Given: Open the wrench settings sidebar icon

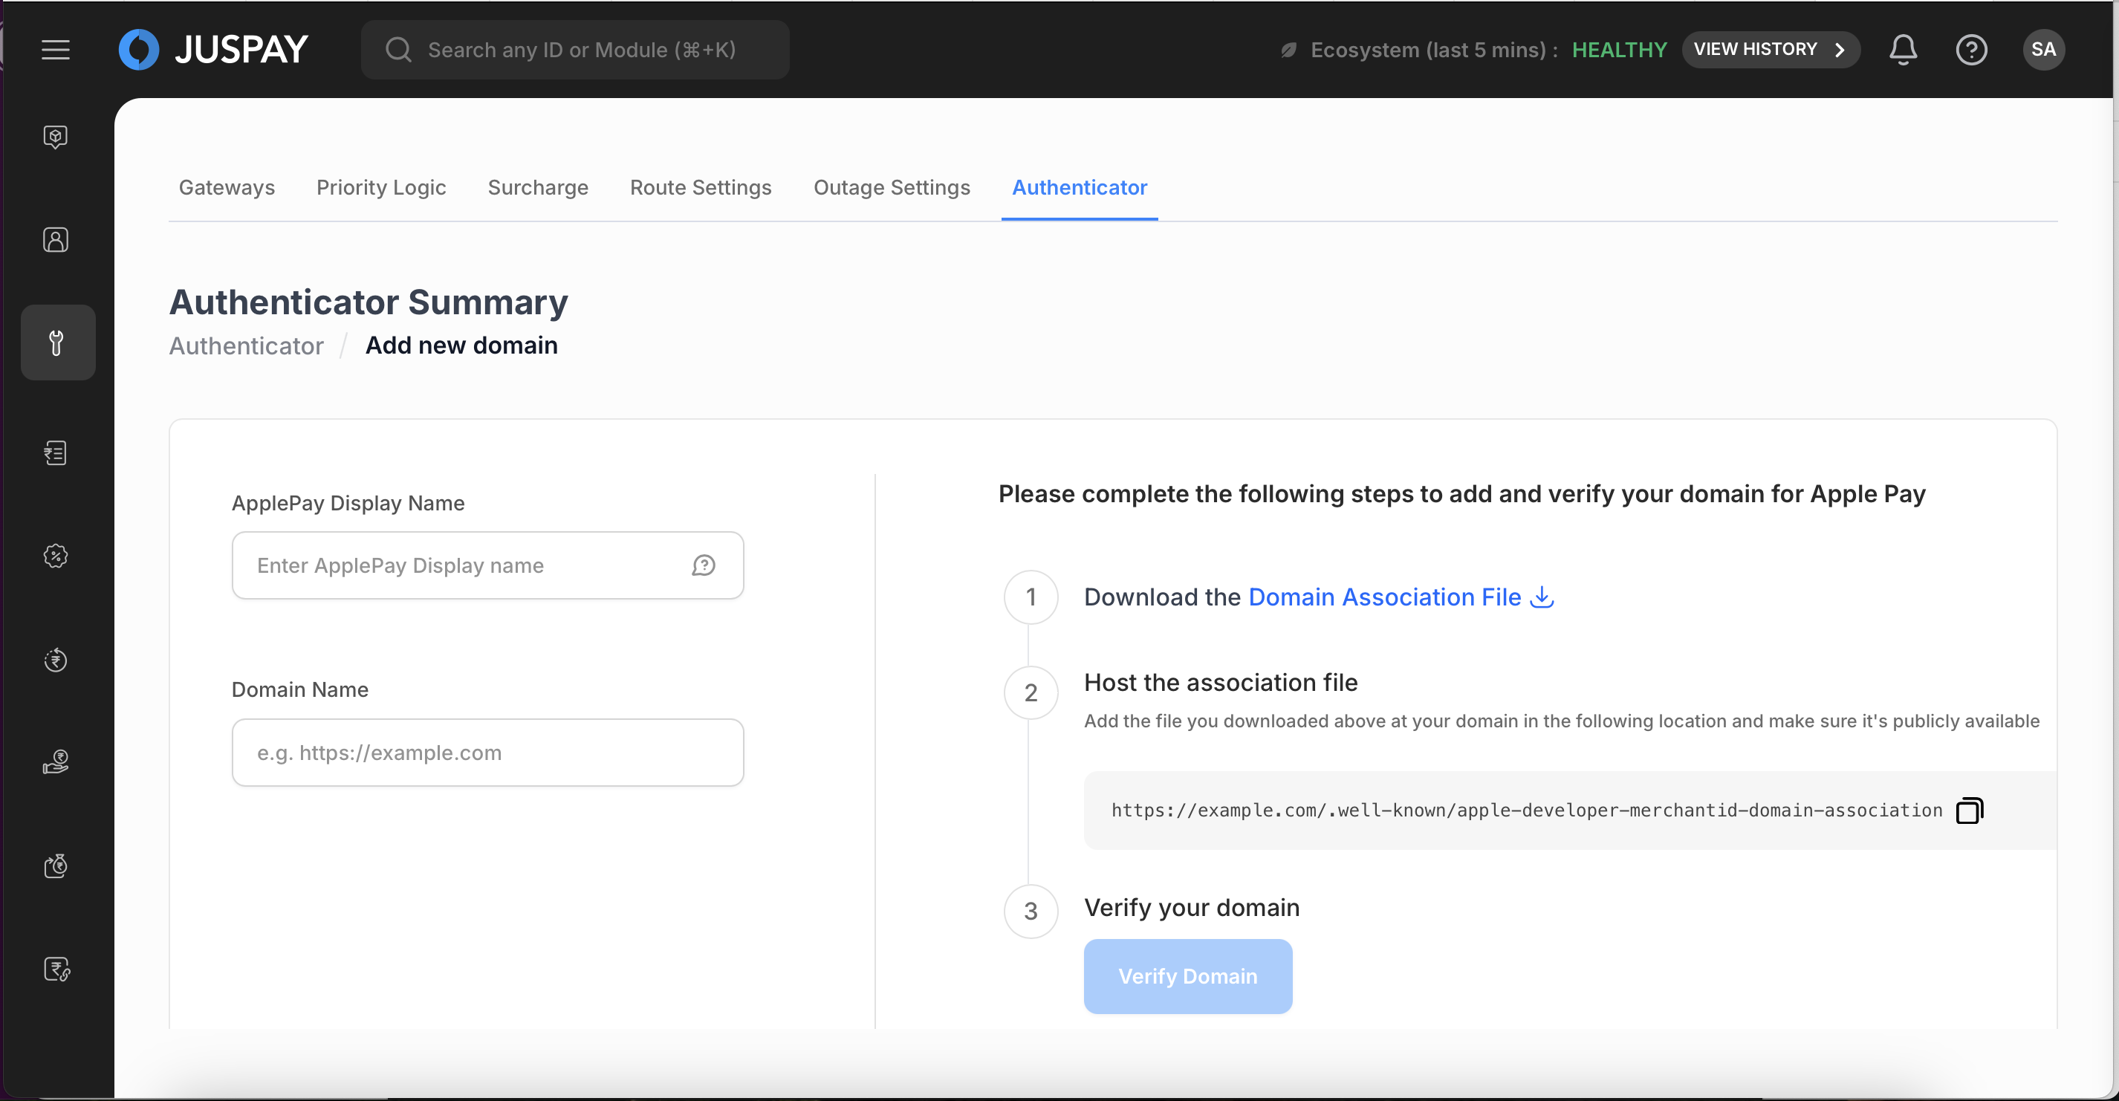Looking at the screenshot, I should pyautogui.click(x=56, y=343).
